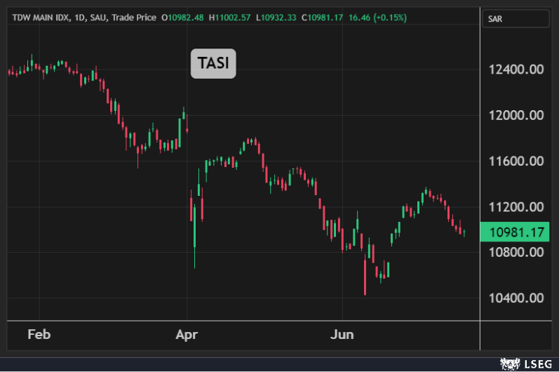The image size is (559, 372).
Task: Select the Apr label on time axis
Action: pyautogui.click(x=187, y=334)
